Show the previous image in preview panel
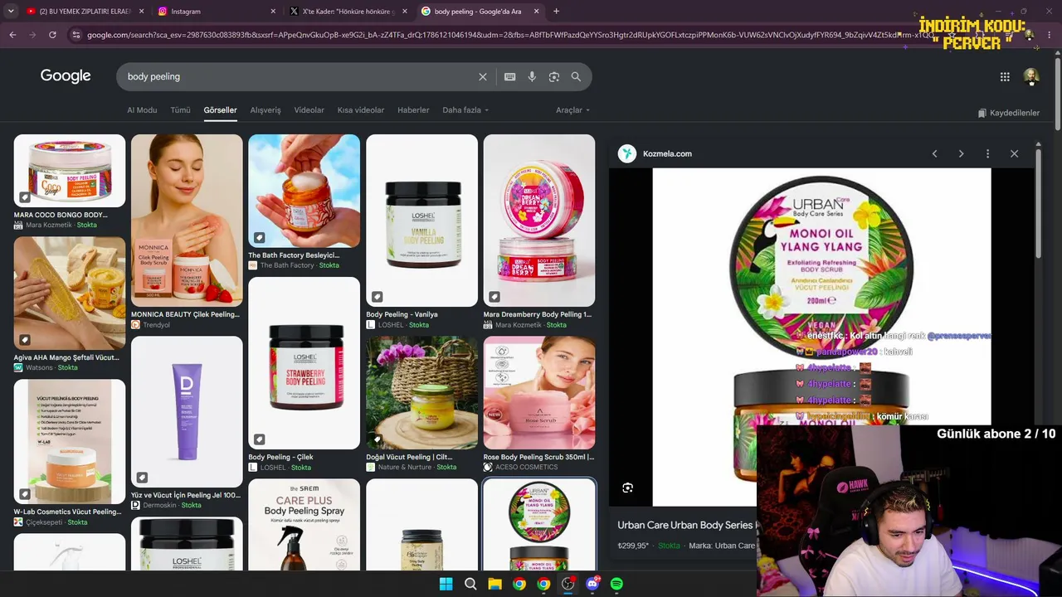Image resolution: width=1062 pixels, height=597 pixels. coord(934,153)
